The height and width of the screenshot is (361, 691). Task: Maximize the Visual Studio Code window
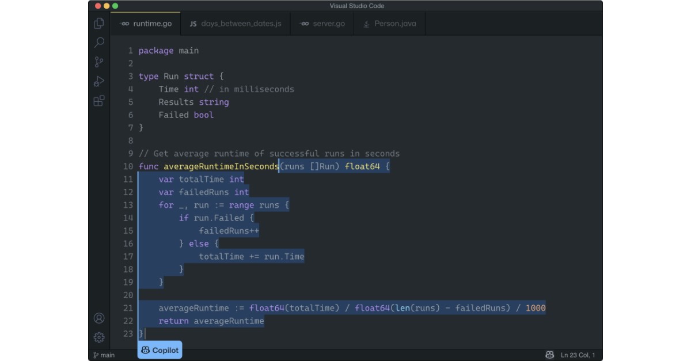pos(115,6)
